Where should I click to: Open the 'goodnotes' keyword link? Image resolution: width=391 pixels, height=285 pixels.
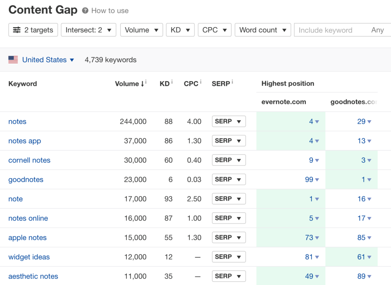26,180
